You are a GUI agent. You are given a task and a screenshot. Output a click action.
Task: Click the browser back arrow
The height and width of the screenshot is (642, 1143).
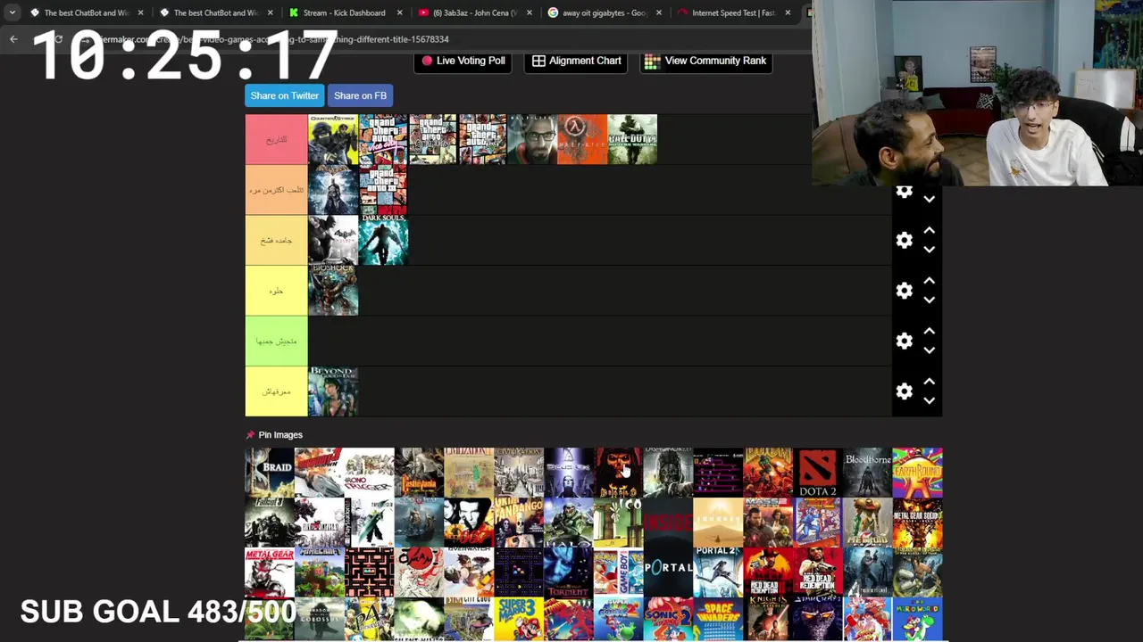13,39
